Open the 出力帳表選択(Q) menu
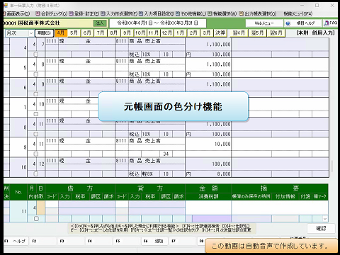340x255 pixels. [x=258, y=13]
